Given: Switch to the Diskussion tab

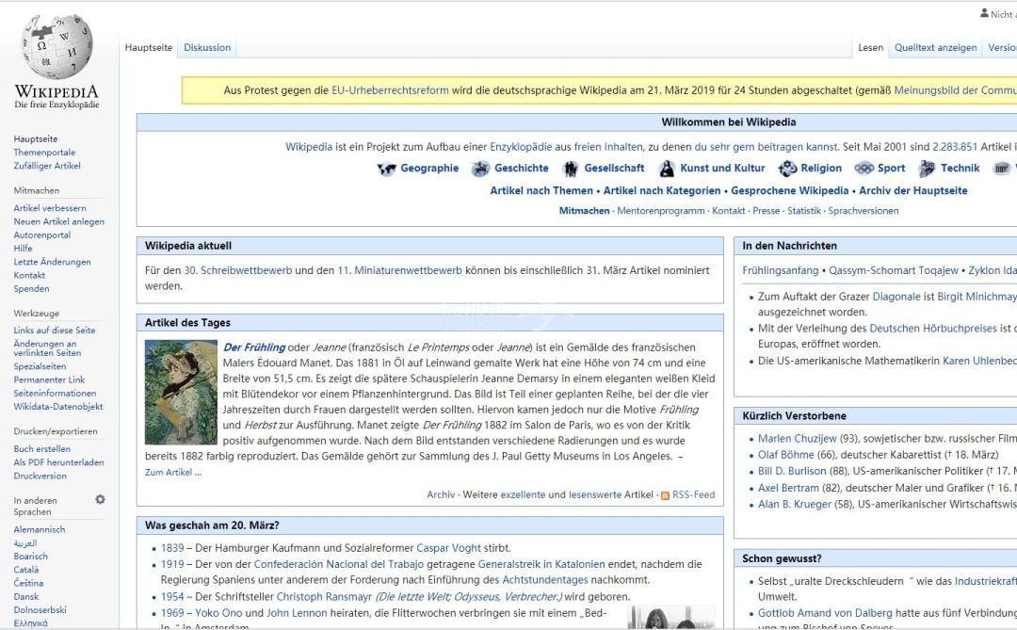Looking at the screenshot, I should 207,48.
